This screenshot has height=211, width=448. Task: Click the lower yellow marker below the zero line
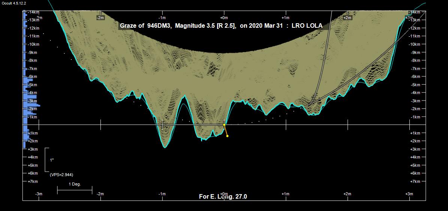point(227,136)
